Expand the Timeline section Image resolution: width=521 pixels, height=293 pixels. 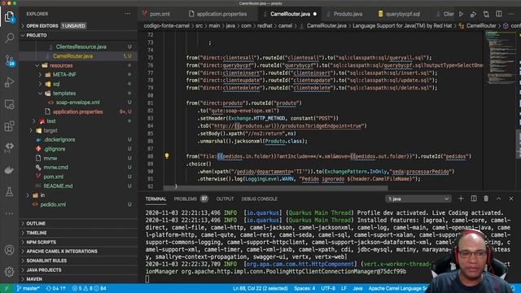click(78, 233)
